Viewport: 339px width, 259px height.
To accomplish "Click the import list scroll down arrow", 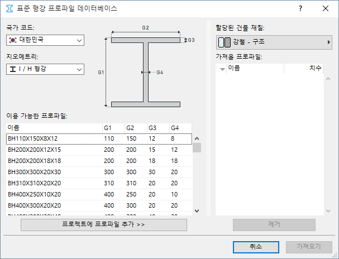I will (x=328, y=211).
